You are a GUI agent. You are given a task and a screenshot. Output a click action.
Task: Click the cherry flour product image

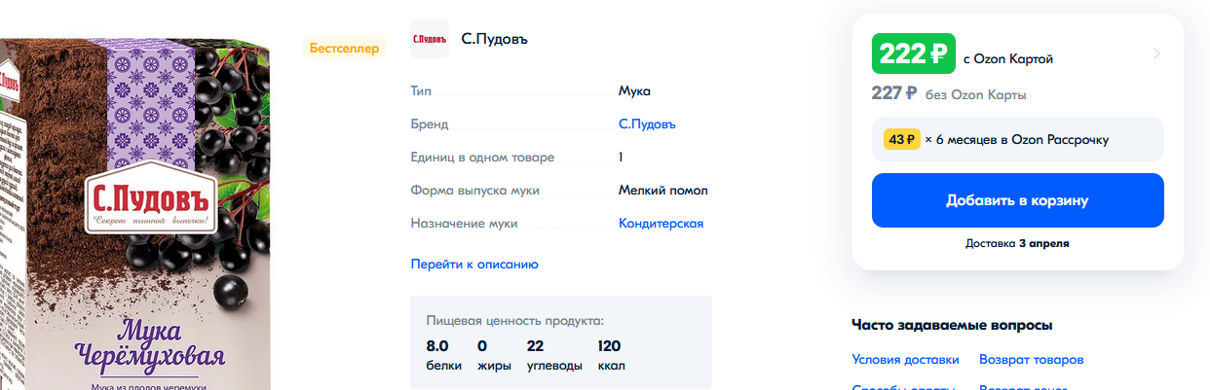click(x=136, y=214)
